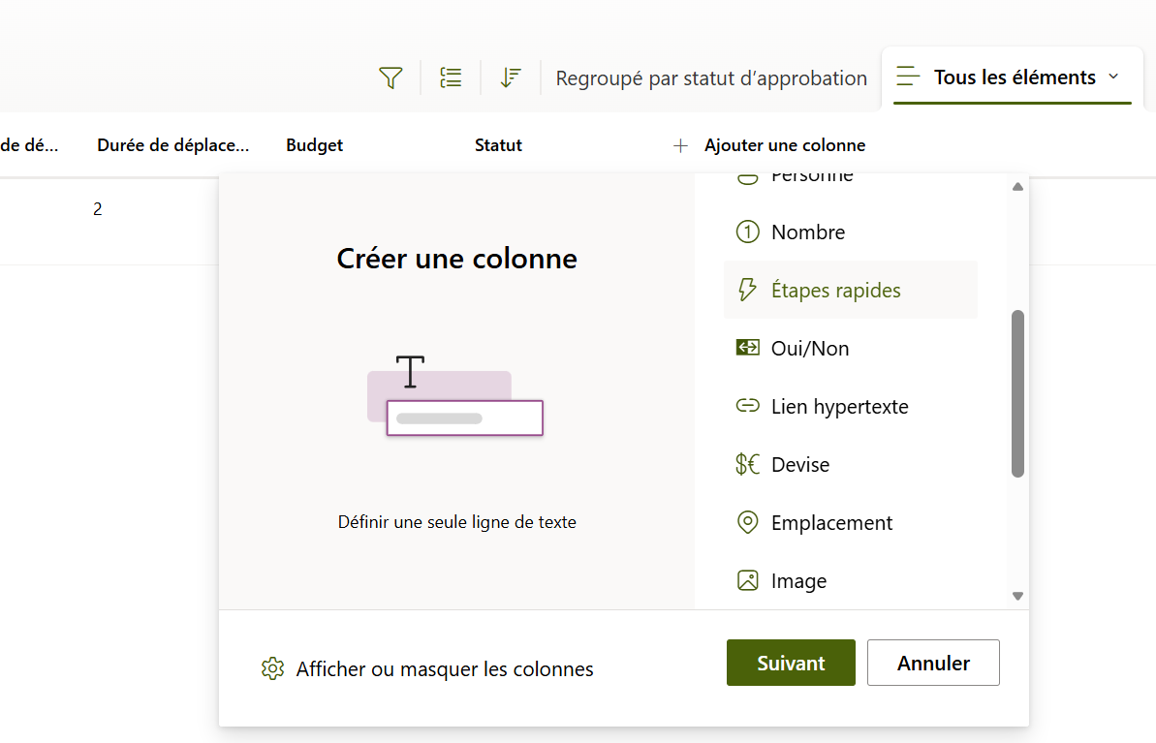Viewport: 1156px width, 743px height.
Task: Select the Image column type
Action: pyautogui.click(x=798, y=581)
